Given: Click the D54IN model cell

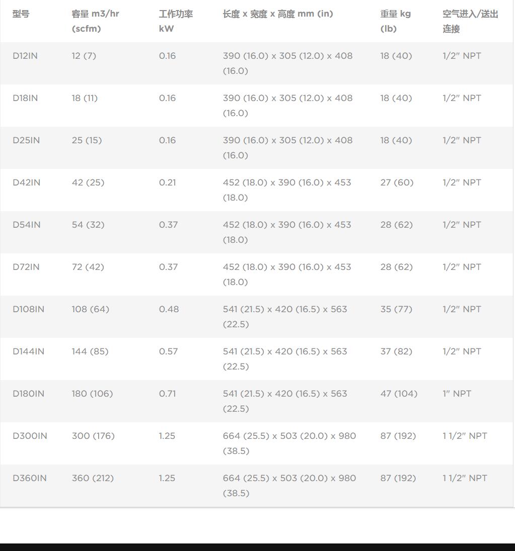Looking at the screenshot, I should 26,225.
